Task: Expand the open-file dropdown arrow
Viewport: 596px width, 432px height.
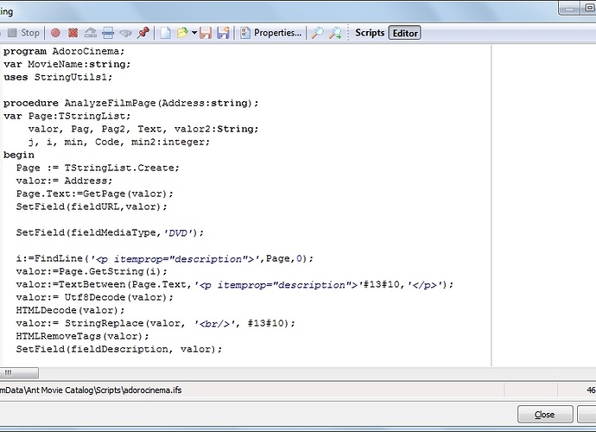Action: coord(194,33)
